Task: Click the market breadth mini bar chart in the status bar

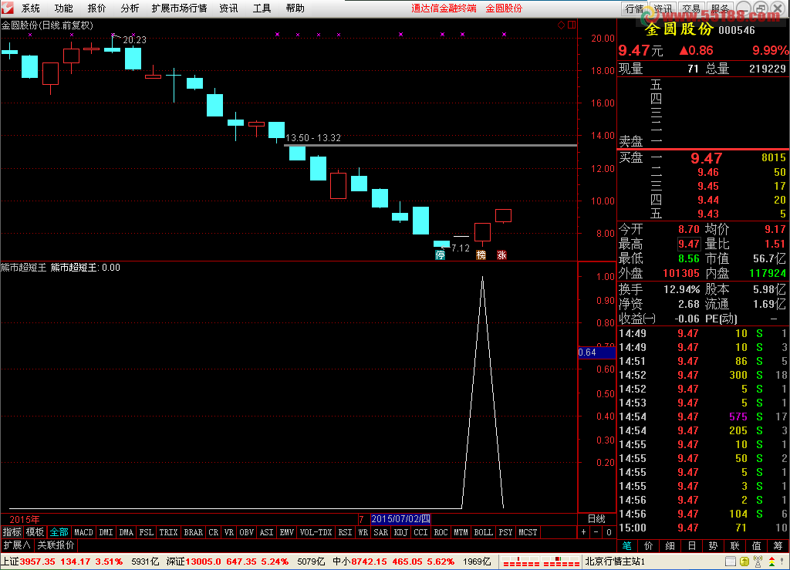Action: point(541,562)
